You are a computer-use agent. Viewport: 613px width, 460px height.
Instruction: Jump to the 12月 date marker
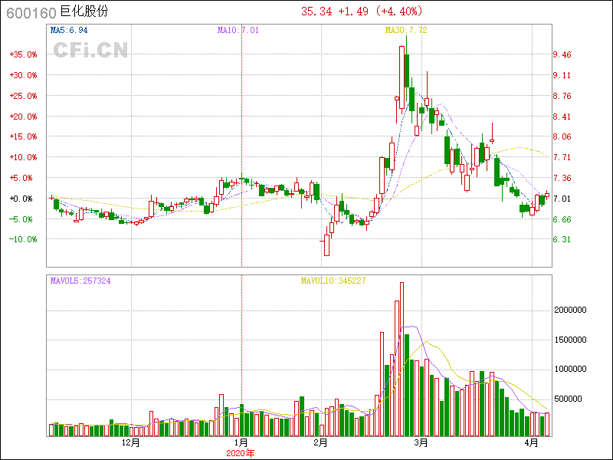pyautogui.click(x=131, y=443)
